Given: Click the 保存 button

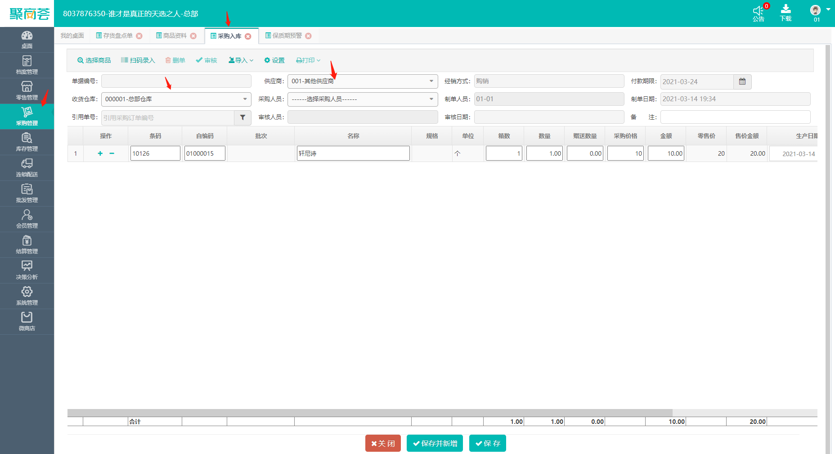Looking at the screenshot, I should 488,443.
